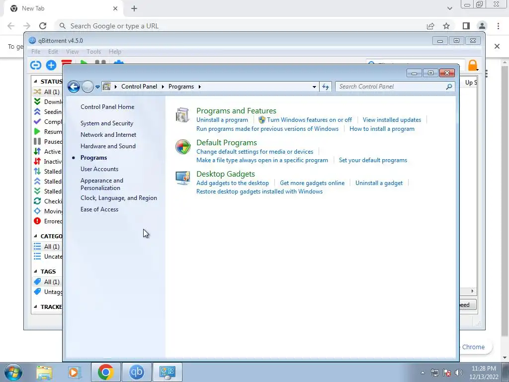
Task: Click Chrome's share page icon
Action: click(x=430, y=26)
